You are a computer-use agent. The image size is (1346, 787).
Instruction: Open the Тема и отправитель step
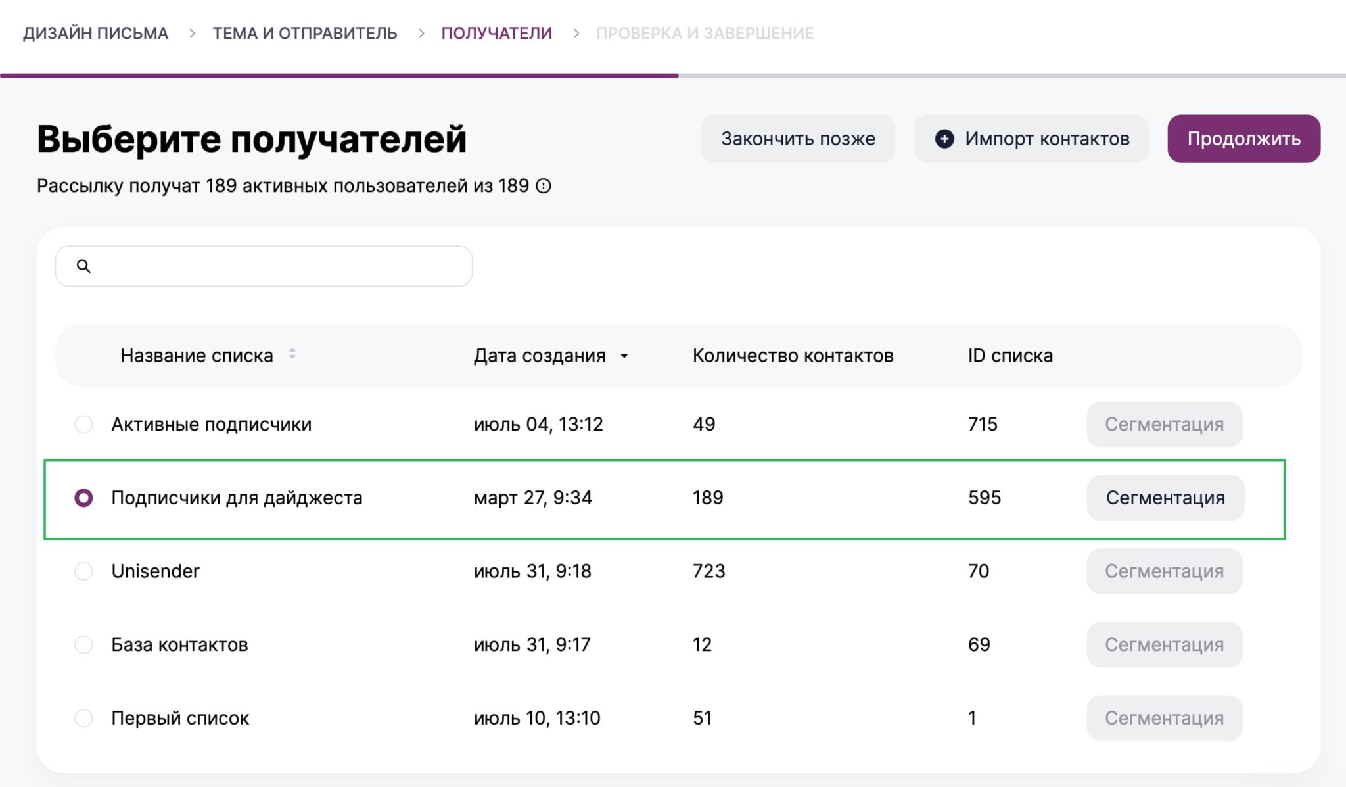[304, 33]
